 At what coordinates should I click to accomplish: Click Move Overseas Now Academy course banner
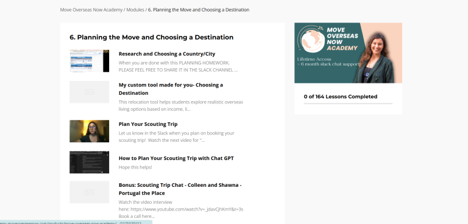click(348, 53)
